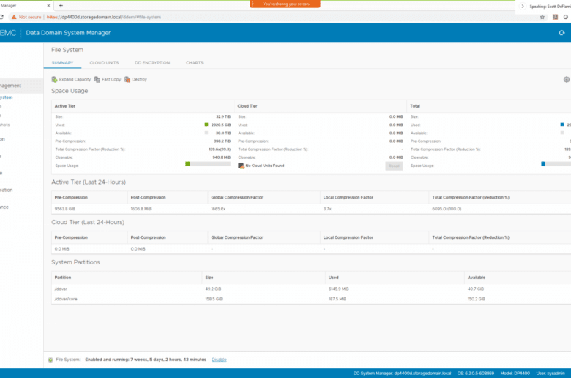571x378 pixels.
Task: Click the browser address bar URL
Action: pyautogui.click(x=104, y=17)
